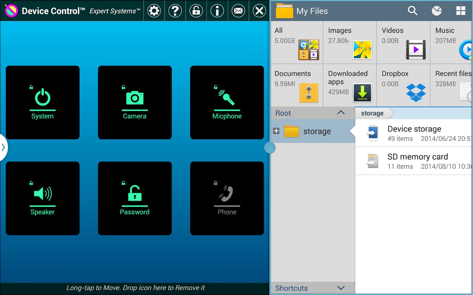Open the Images category

(x=350, y=43)
